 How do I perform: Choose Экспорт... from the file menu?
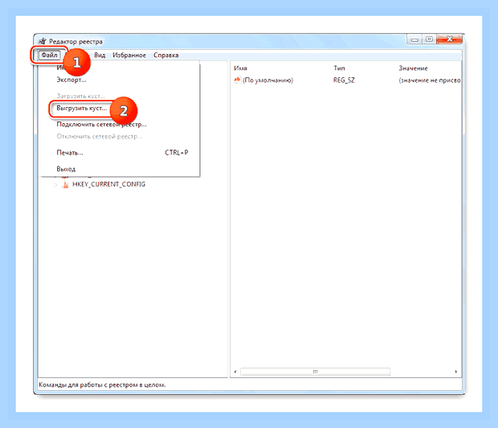[71, 80]
